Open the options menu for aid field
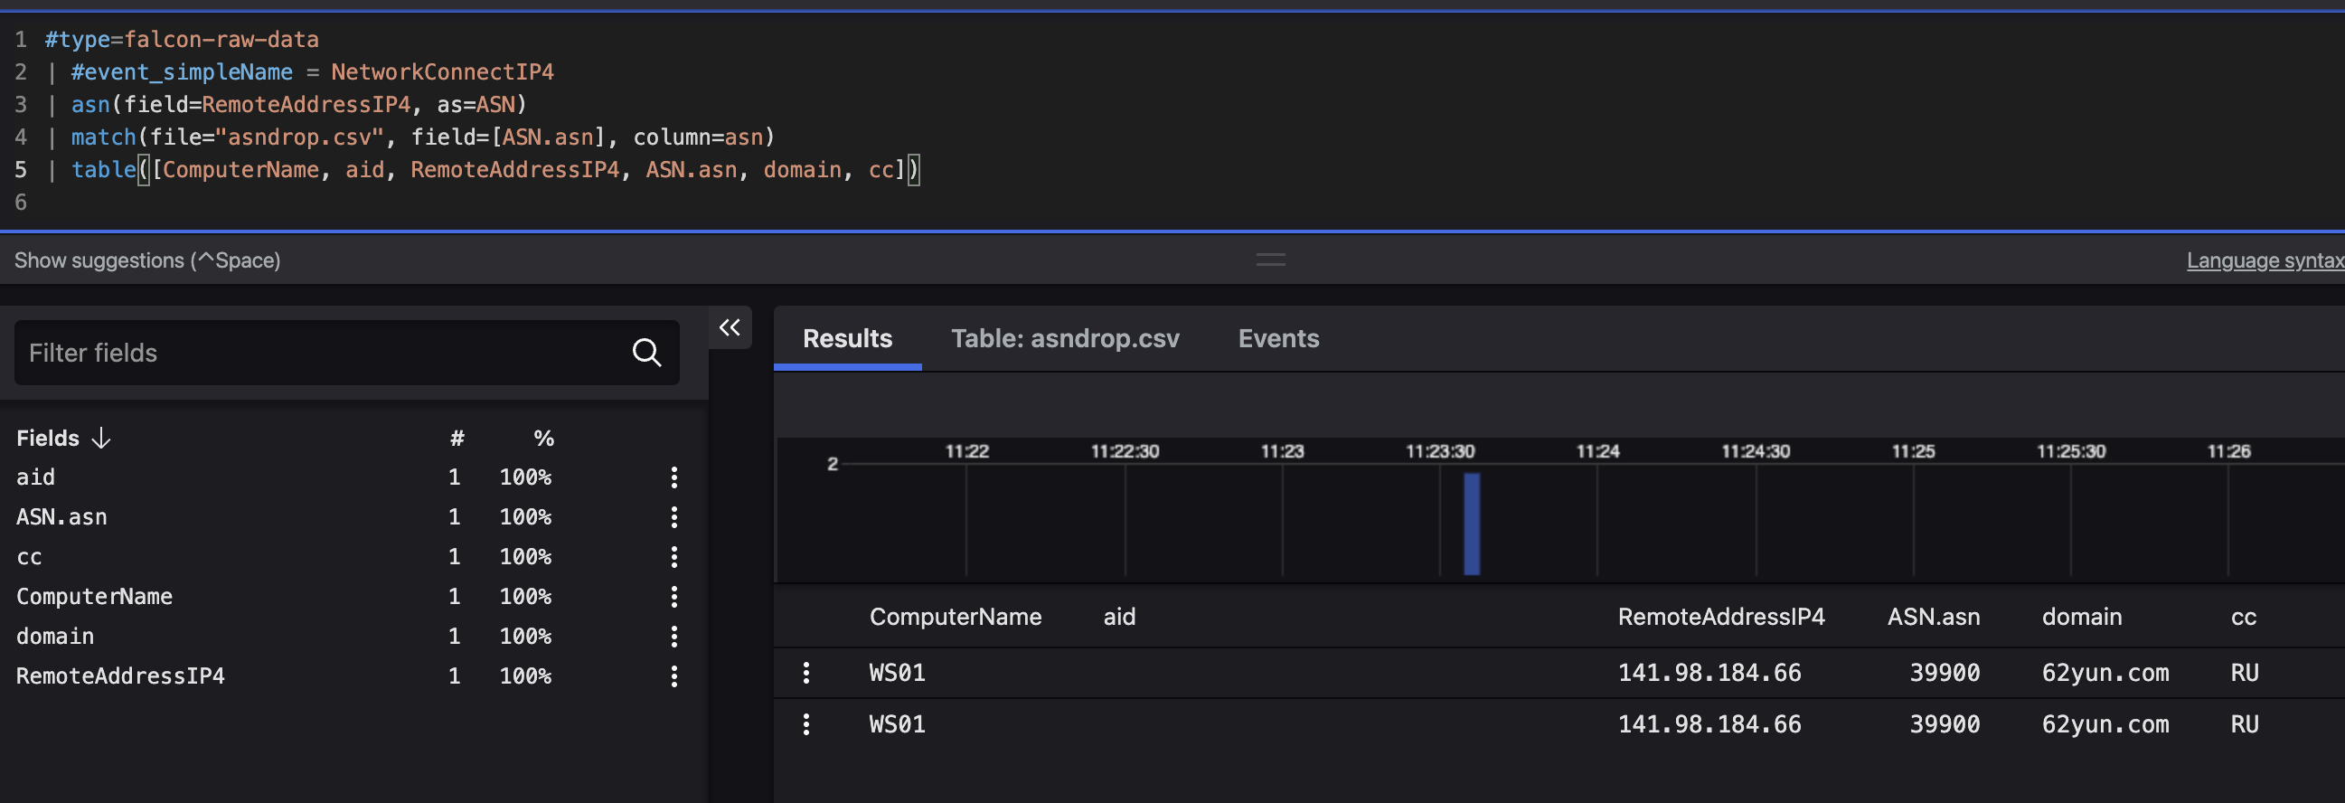 click(x=674, y=477)
